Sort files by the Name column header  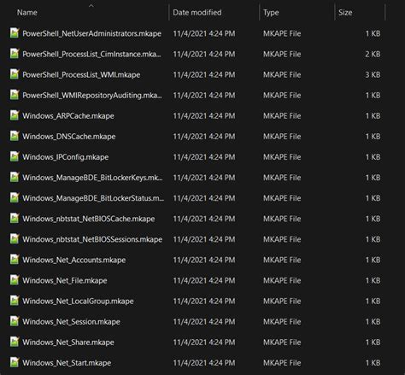(27, 13)
